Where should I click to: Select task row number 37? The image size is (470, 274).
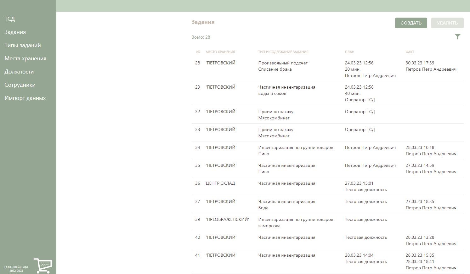tap(327, 204)
